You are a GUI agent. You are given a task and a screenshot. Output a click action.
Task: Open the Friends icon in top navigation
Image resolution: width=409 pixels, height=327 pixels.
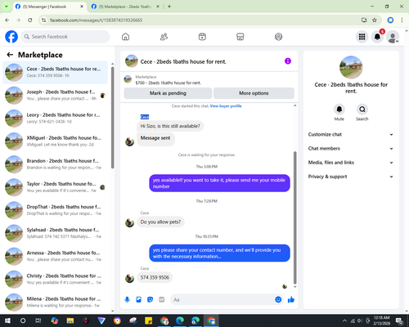pyautogui.click(x=164, y=37)
